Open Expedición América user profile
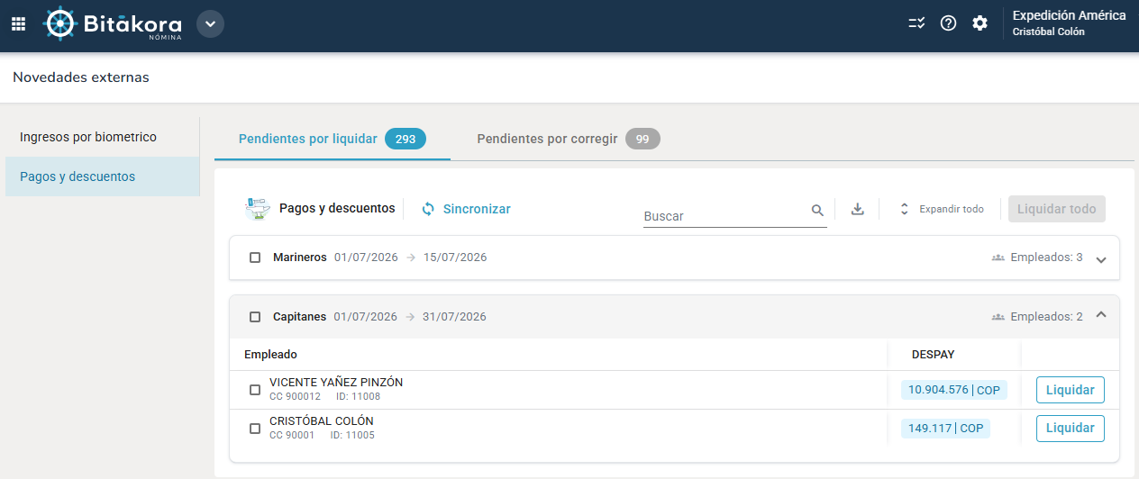This screenshot has width=1139, height=479. click(1070, 23)
